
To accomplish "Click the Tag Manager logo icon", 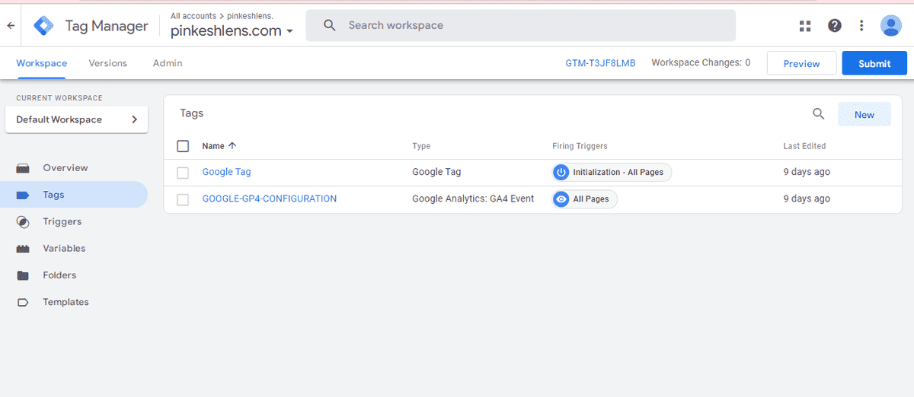I will coord(44,26).
